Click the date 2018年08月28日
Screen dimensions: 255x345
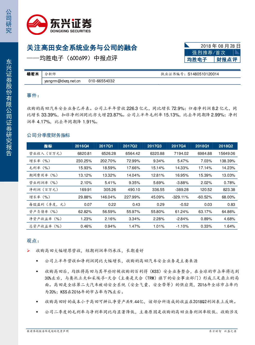click(220, 46)
